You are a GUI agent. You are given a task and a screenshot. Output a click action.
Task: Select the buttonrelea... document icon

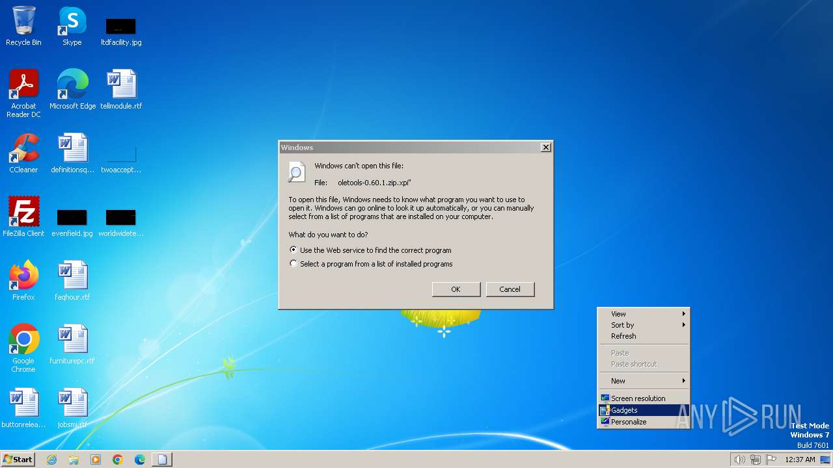pyautogui.click(x=23, y=408)
